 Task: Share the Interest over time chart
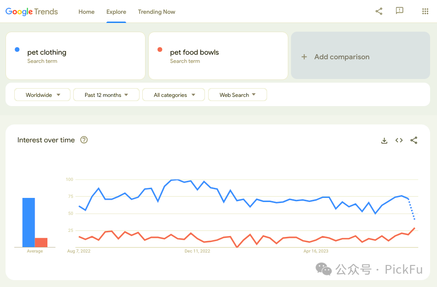414,141
